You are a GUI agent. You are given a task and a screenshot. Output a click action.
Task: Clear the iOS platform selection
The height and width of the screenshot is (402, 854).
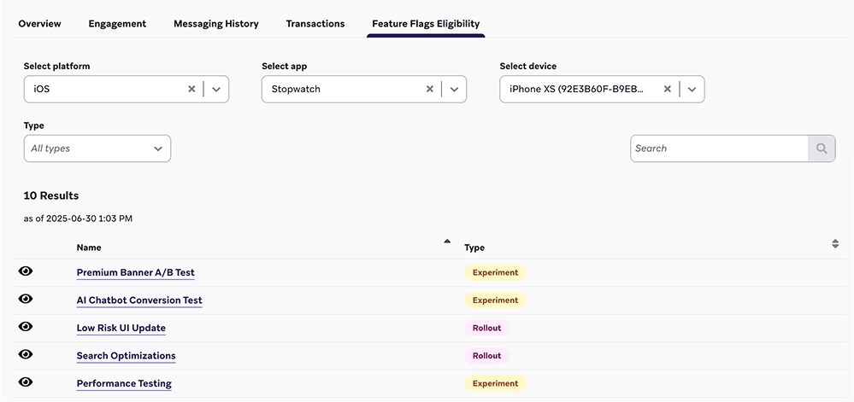coord(191,89)
